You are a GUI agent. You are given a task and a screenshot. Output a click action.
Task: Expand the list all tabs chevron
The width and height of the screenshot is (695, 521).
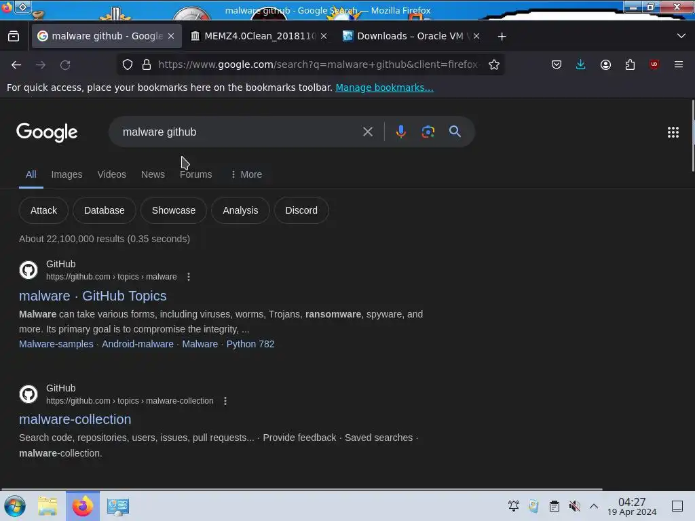[x=681, y=36]
